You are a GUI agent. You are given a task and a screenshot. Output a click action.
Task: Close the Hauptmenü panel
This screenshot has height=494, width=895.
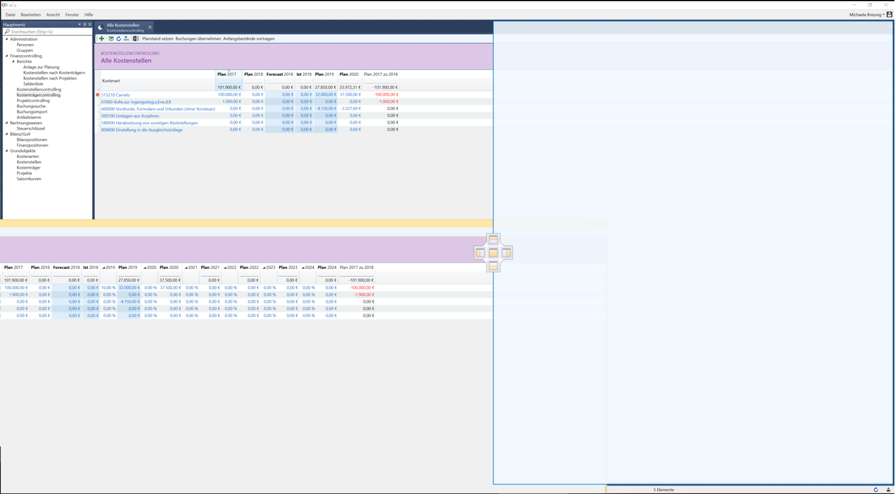90,24
